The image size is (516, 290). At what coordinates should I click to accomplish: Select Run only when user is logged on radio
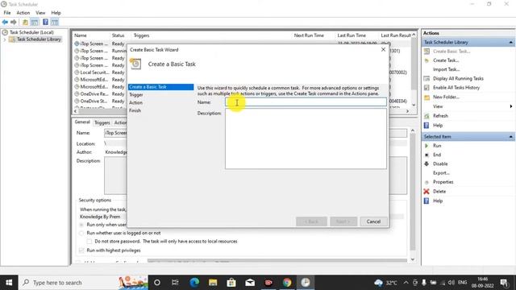(x=81, y=225)
